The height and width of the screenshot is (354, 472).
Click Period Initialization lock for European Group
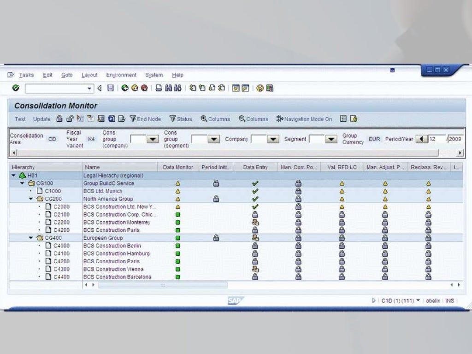coord(216,238)
